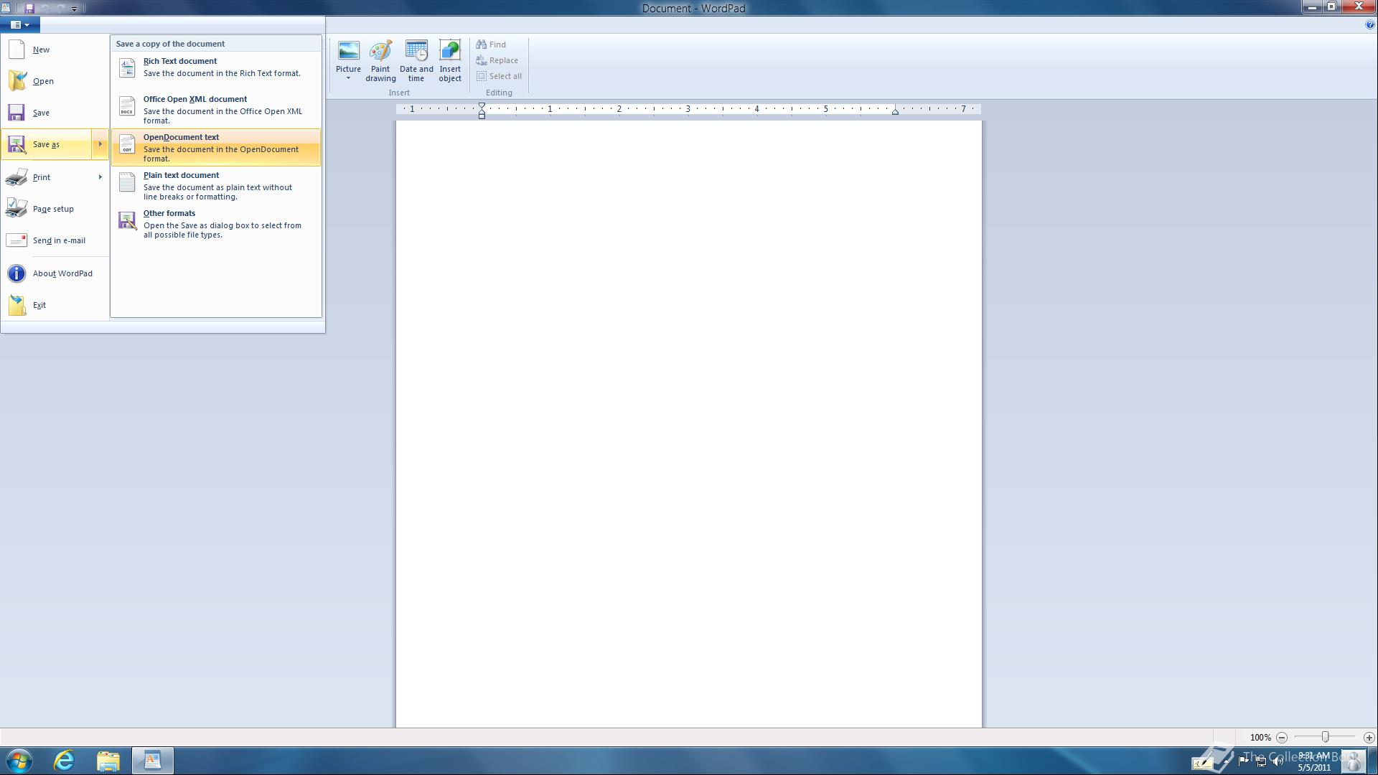Click the 100% zoom level text
Viewport: 1378px width, 775px height.
1260,738
